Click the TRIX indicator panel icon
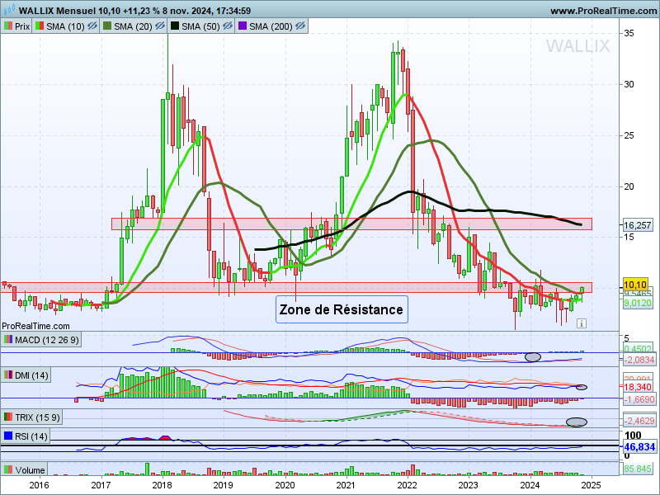This screenshot has width=660, height=495. pos(8,417)
